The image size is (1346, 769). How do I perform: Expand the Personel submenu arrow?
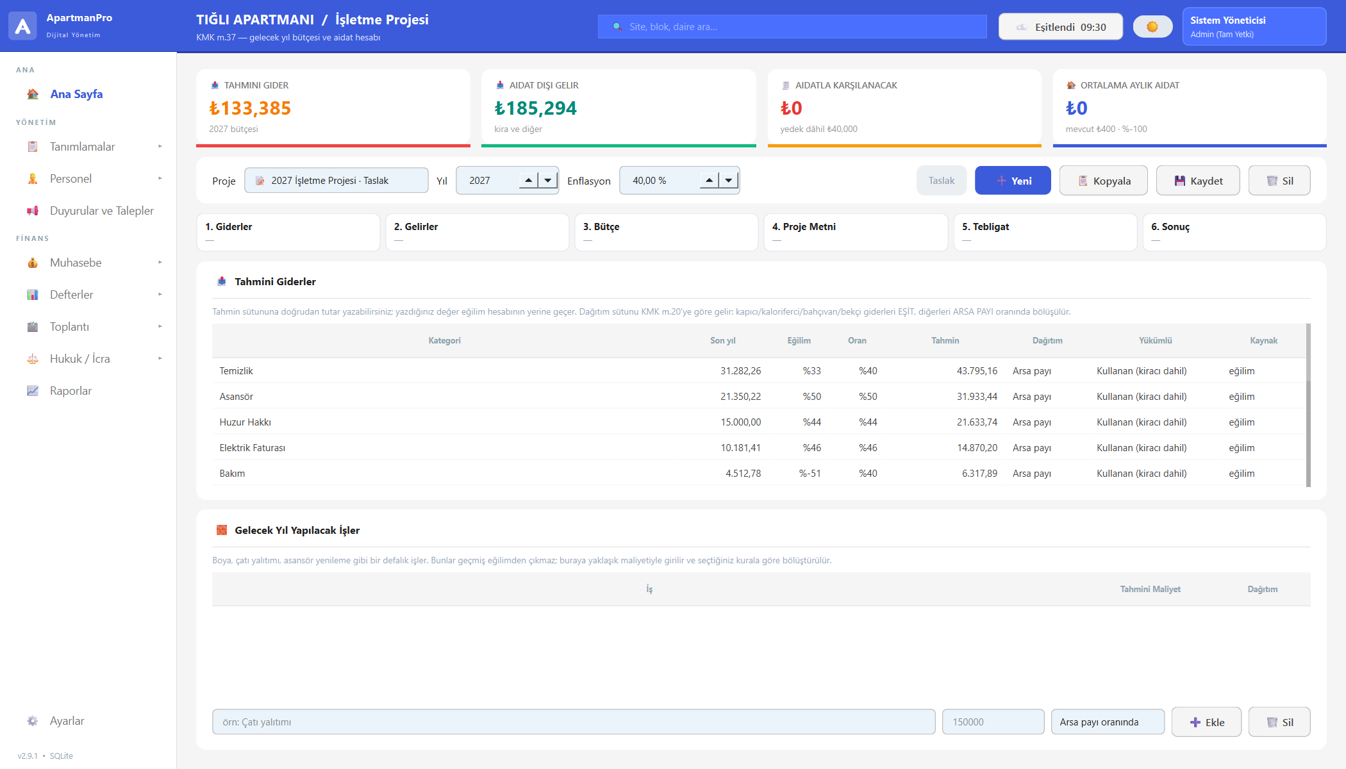point(160,179)
